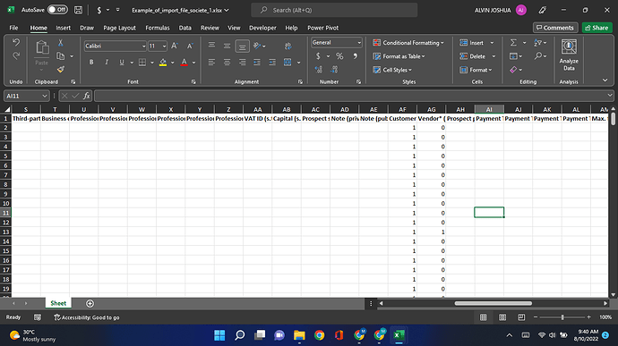The image size is (618, 346).
Task: Decrease font size with the smaller A
Action: pyautogui.click(x=190, y=46)
